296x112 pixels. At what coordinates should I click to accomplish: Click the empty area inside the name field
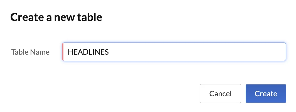[195, 52]
